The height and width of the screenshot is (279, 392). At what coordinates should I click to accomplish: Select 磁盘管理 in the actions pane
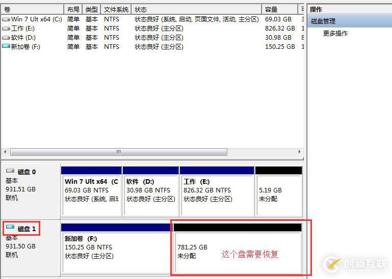350,21
